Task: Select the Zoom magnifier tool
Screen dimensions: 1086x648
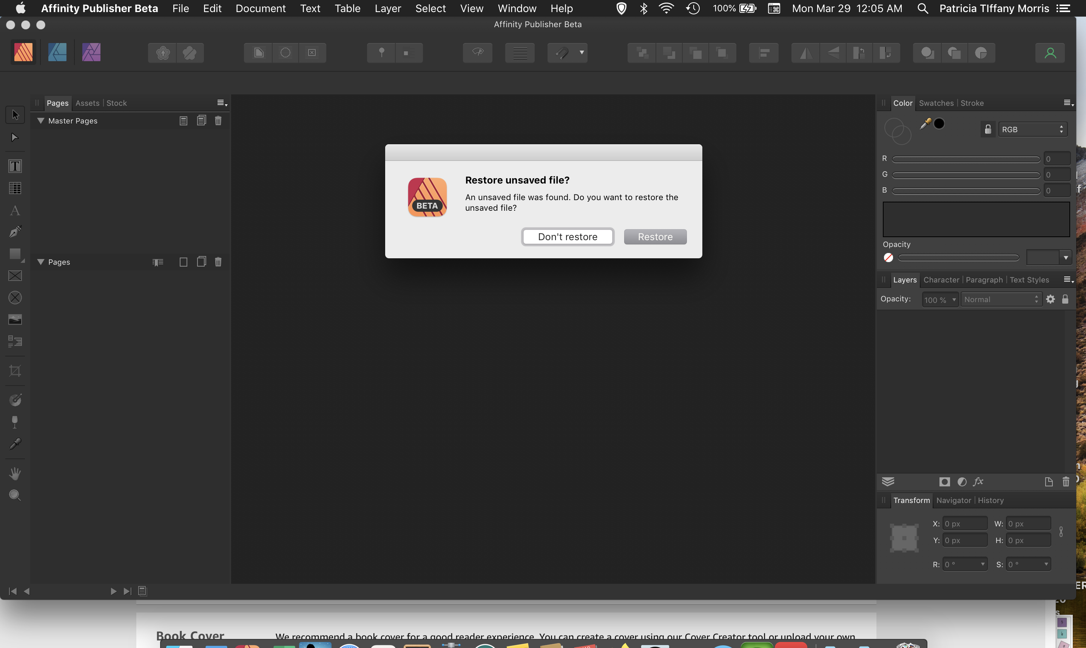Action: (x=15, y=495)
